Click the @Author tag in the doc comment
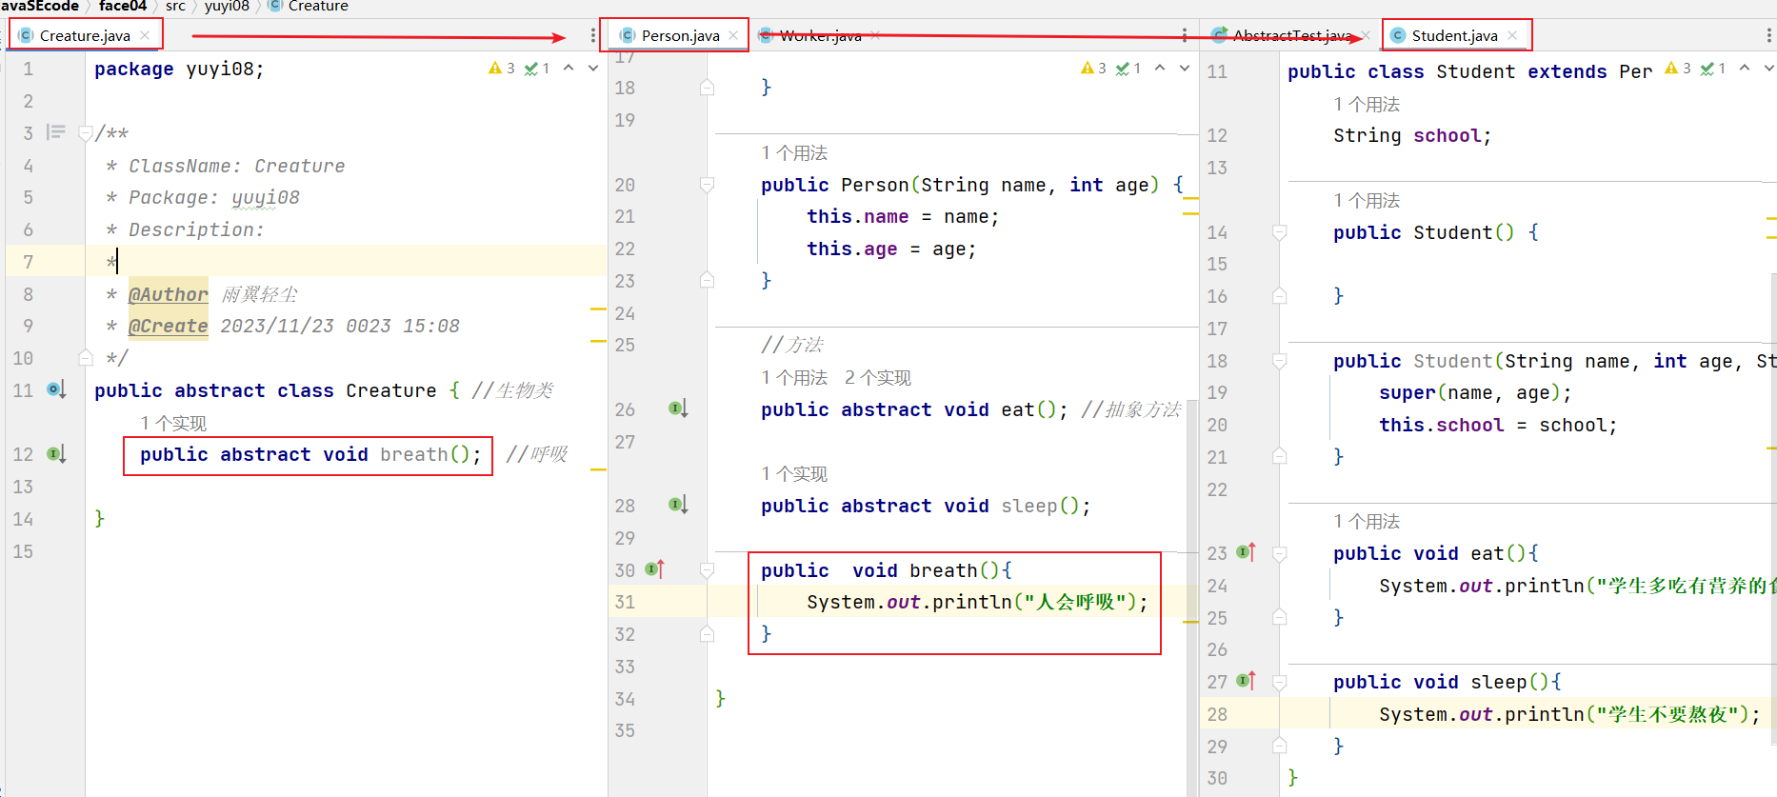Viewport: 1777px width, 797px height. (168, 294)
